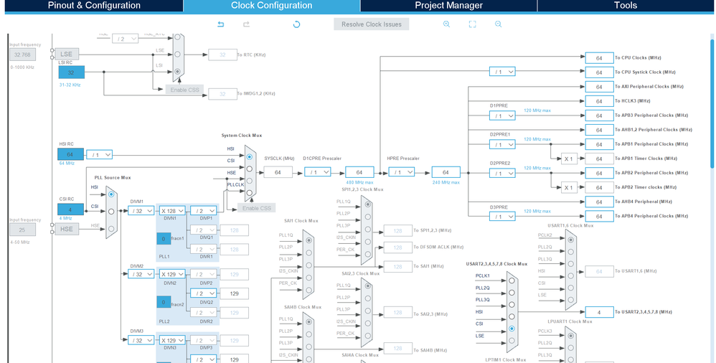Open HSI RC divider /1 dropdown
This screenshot has height=363, width=716.
(99, 155)
